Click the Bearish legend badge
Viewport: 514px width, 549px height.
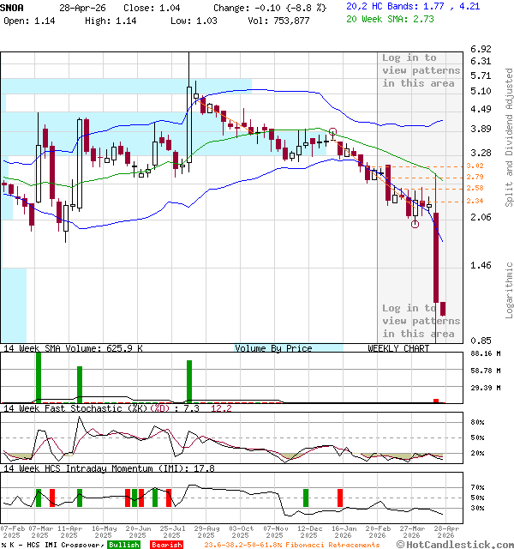[165, 545]
